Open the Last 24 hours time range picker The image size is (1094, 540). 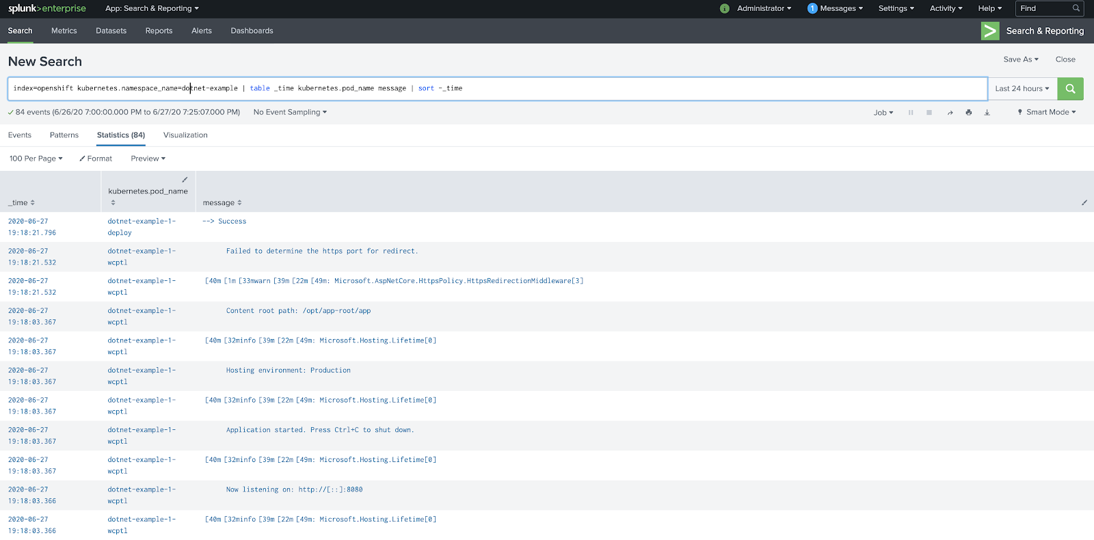[1022, 89]
